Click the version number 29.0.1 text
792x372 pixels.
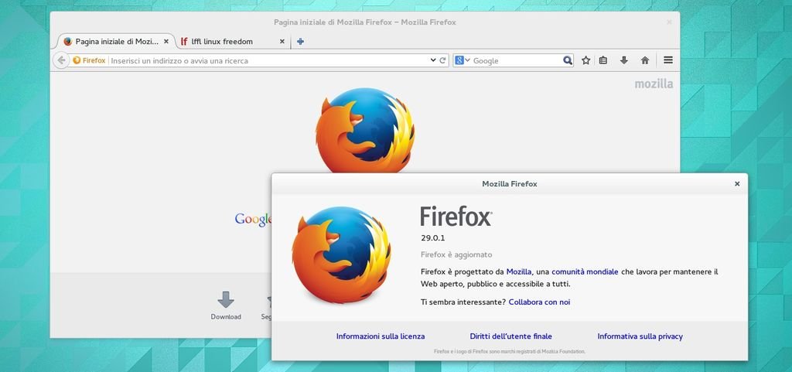click(x=432, y=237)
